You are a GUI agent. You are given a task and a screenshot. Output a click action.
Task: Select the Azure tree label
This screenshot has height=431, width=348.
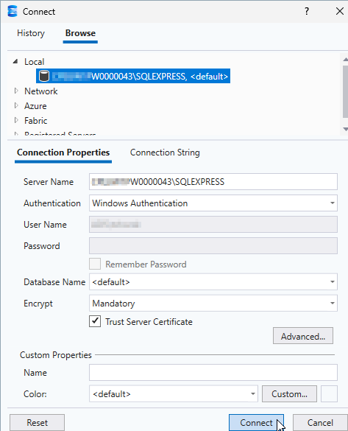[35, 106]
